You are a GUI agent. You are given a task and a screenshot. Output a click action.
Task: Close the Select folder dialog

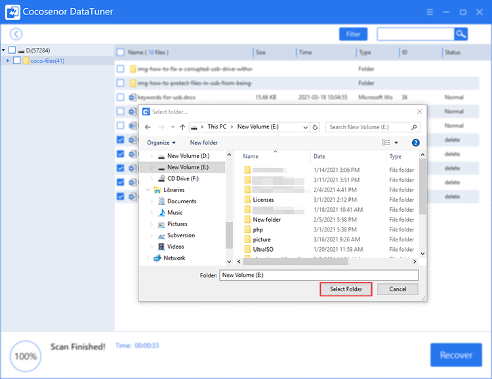click(x=420, y=111)
